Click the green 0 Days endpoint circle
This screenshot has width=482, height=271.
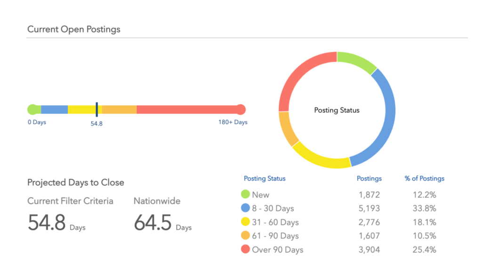[x=33, y=110]
